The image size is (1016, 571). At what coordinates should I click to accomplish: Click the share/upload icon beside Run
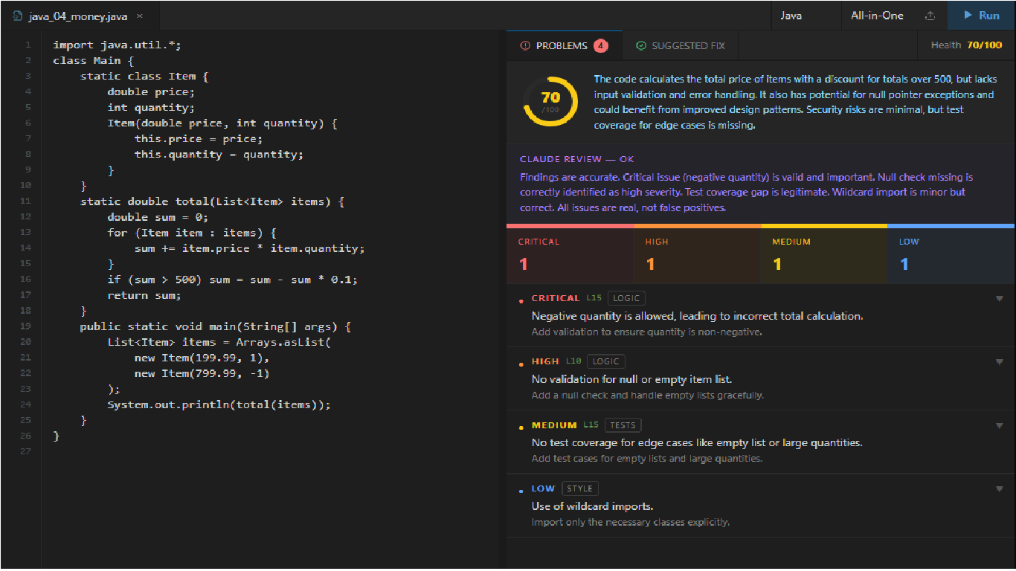pos(930,15)
